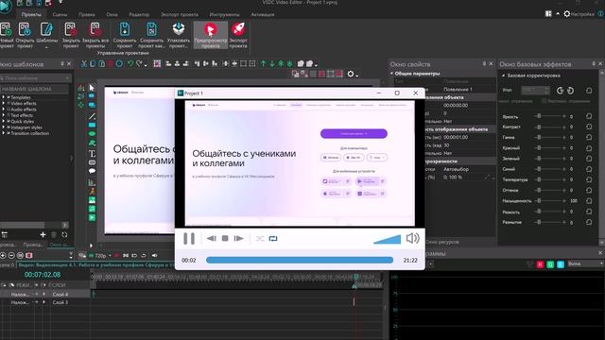Select the Add video tool icon
The image size is (605, 340).
[92, 218]
